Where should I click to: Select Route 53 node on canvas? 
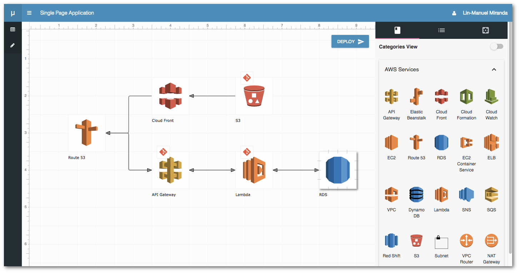(87, 133)
